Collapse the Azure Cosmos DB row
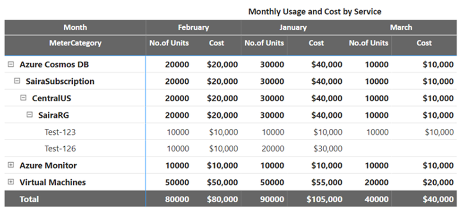472x215 pixels. click(11, 64)
